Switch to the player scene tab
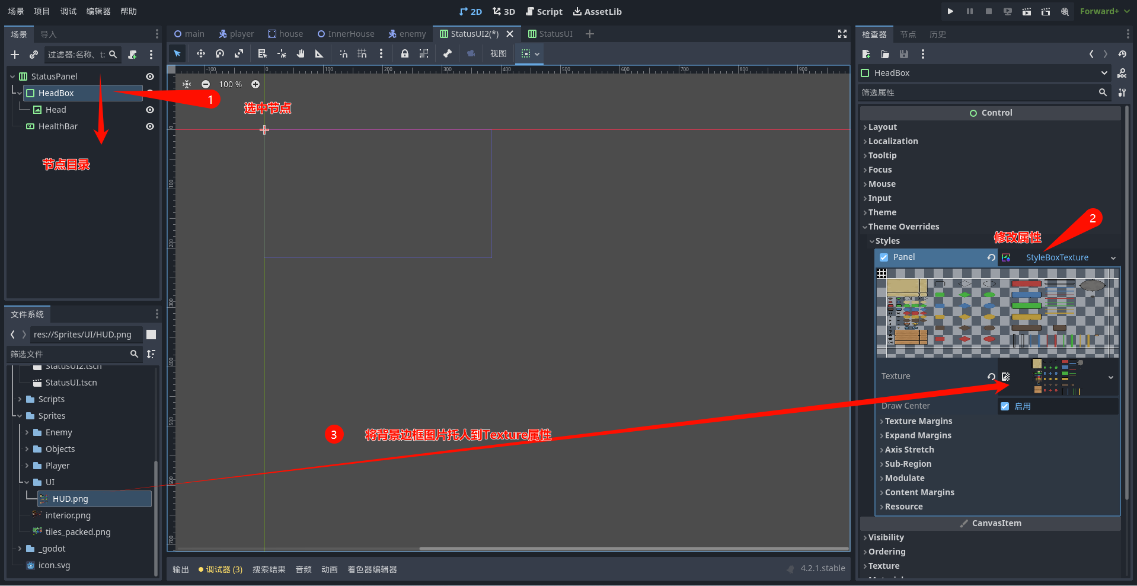This screenshot has width=1137, height=586. tap(236, 34)
